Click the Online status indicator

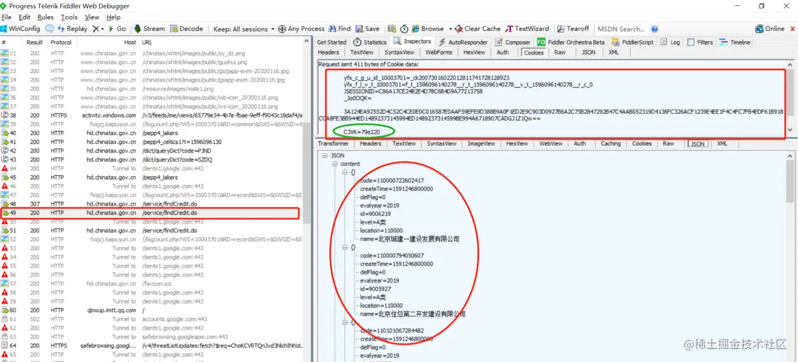[770, 29]
